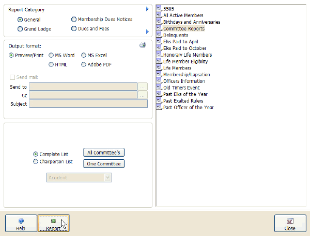Choose Adobe PDF output format
Screen dimensions: 310x236
click(84, 64)
